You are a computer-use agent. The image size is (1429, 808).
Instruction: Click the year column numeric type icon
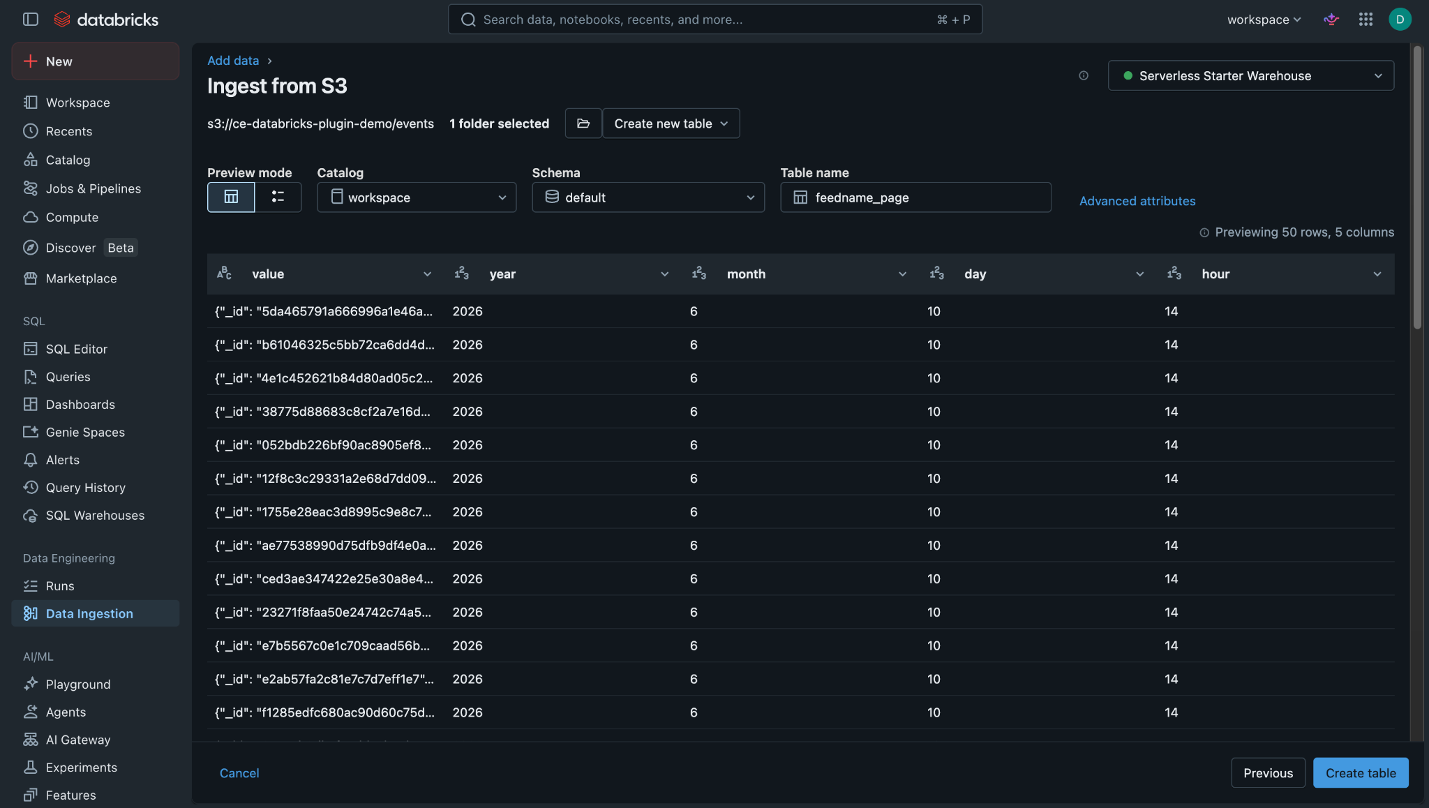click(461, 274)
